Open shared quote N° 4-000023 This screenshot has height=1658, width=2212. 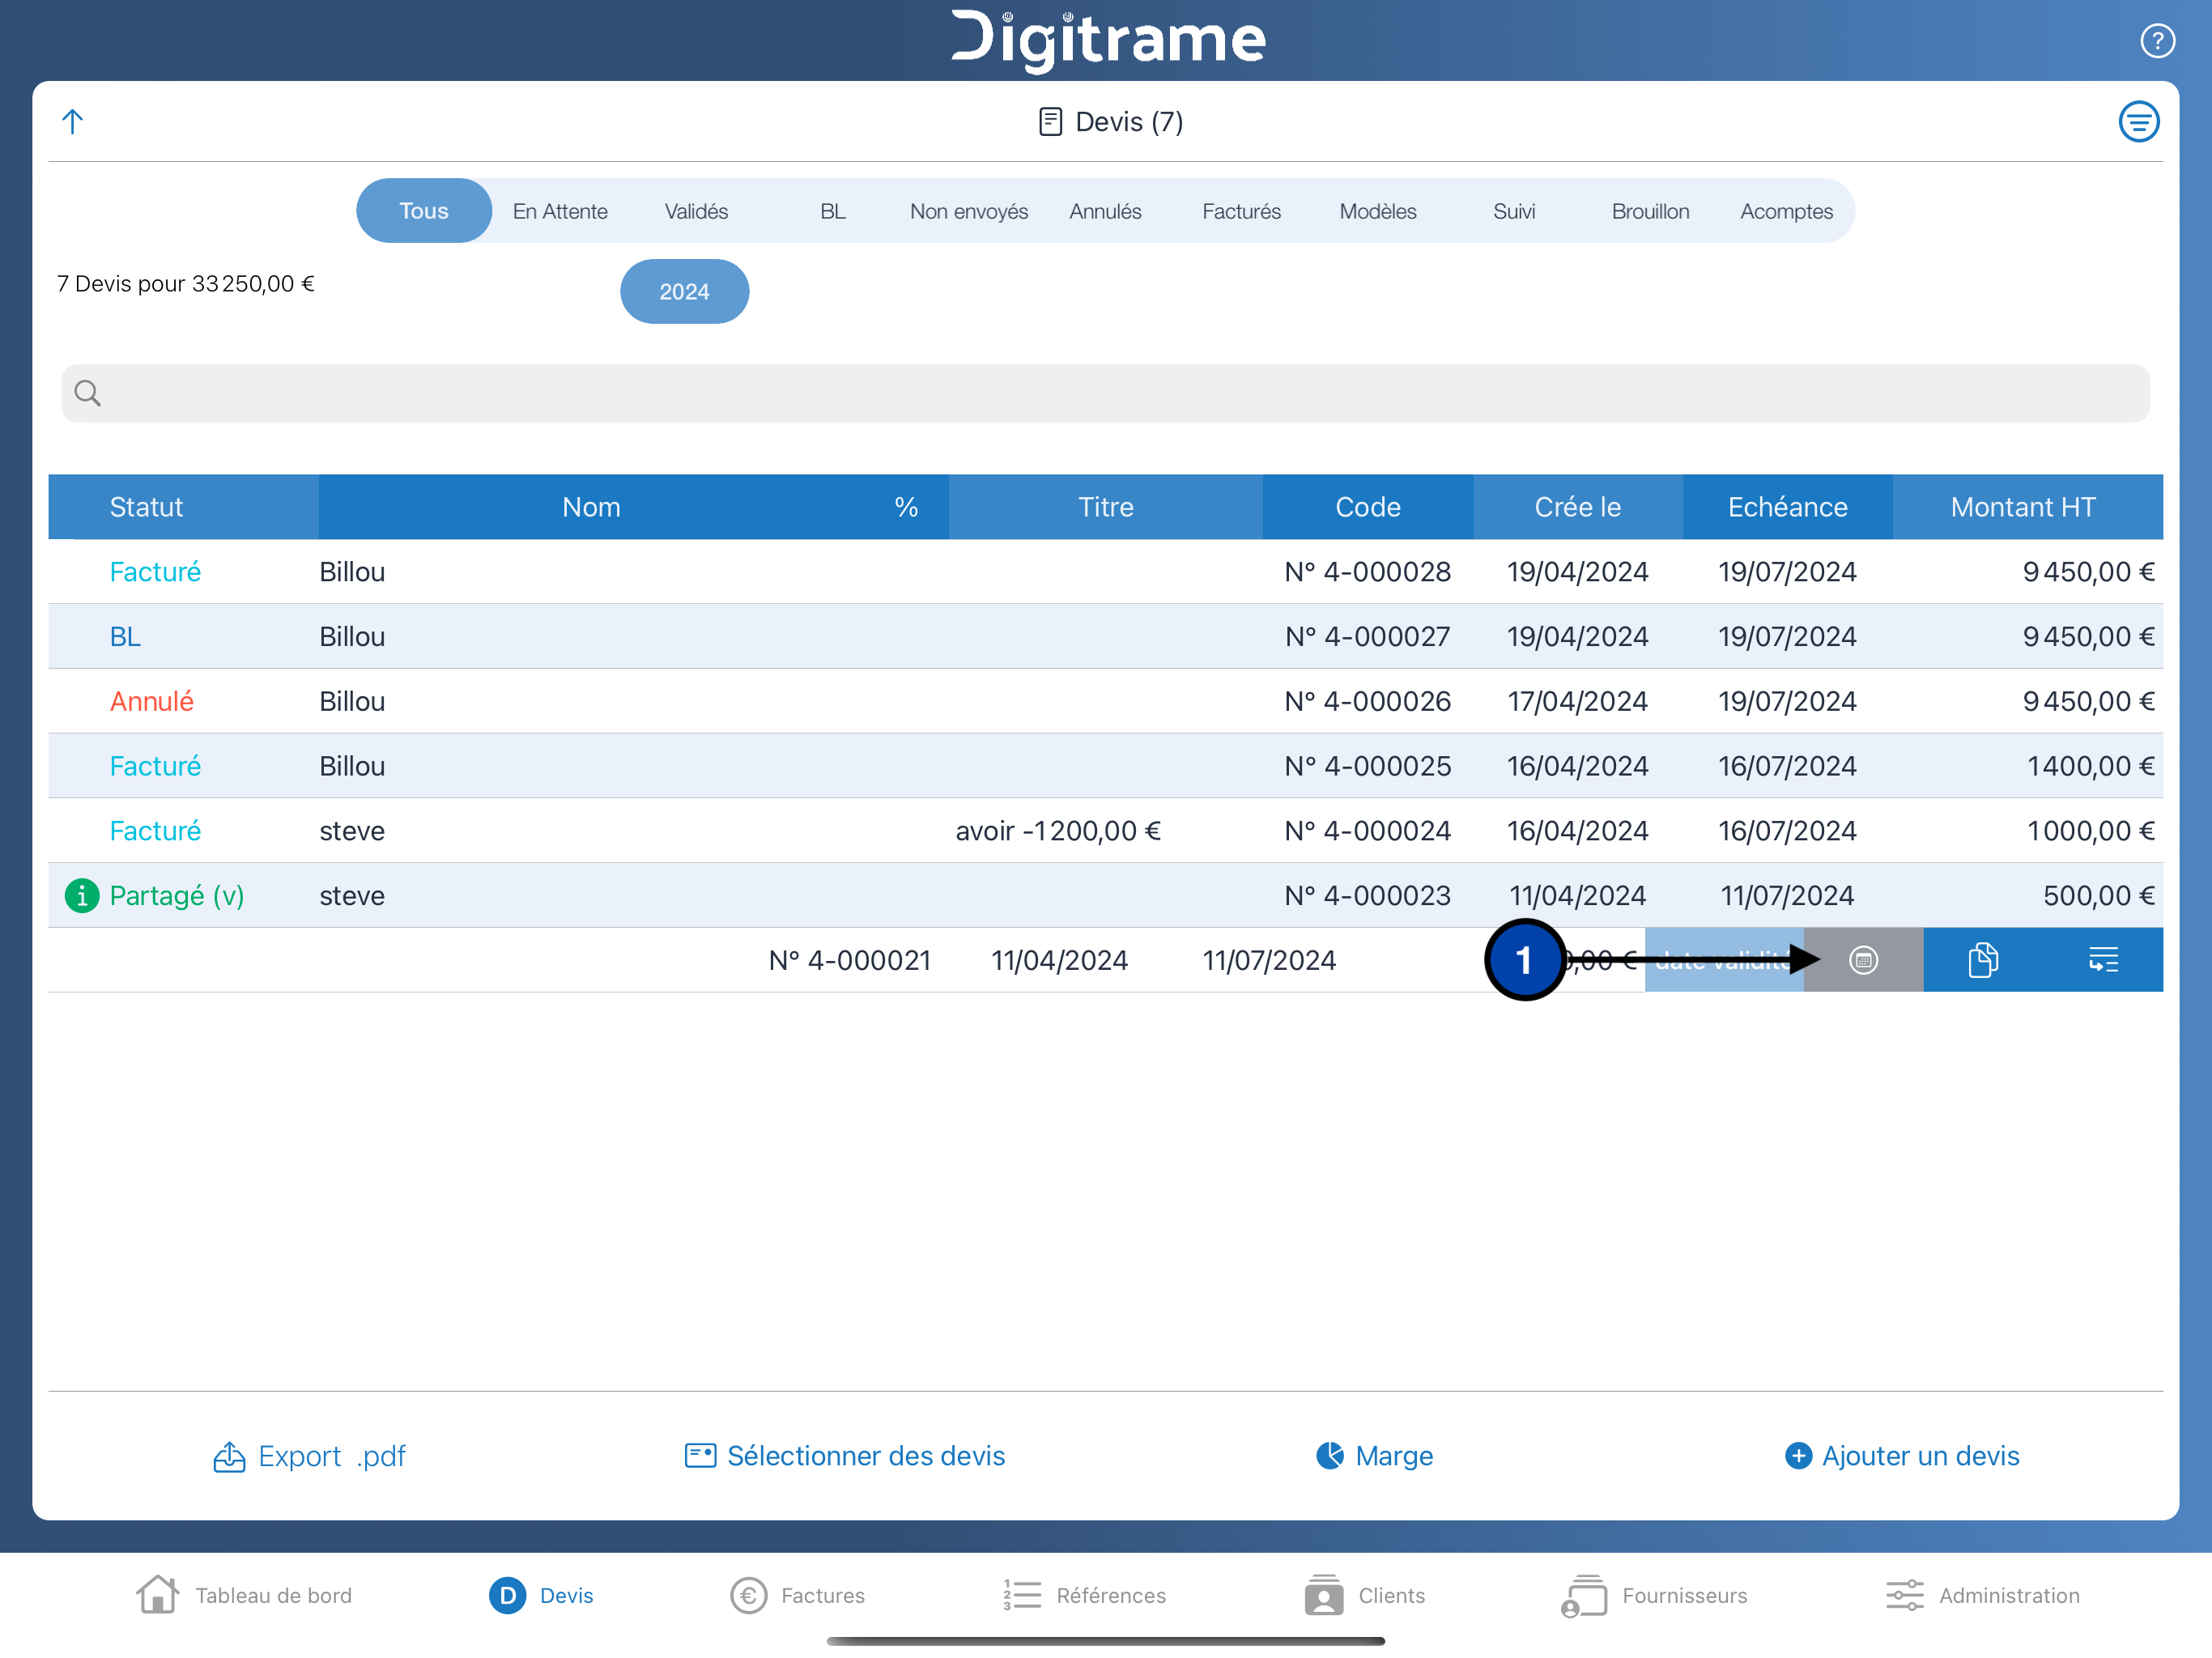coord(1105,896)
